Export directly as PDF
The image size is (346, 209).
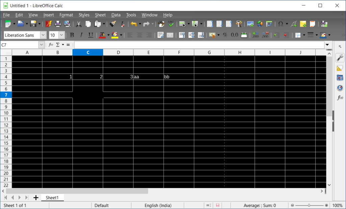(x=48, y=24)
